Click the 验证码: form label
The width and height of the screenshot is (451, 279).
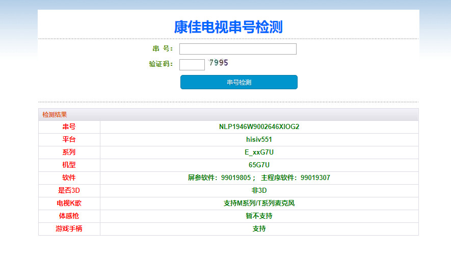161,64
